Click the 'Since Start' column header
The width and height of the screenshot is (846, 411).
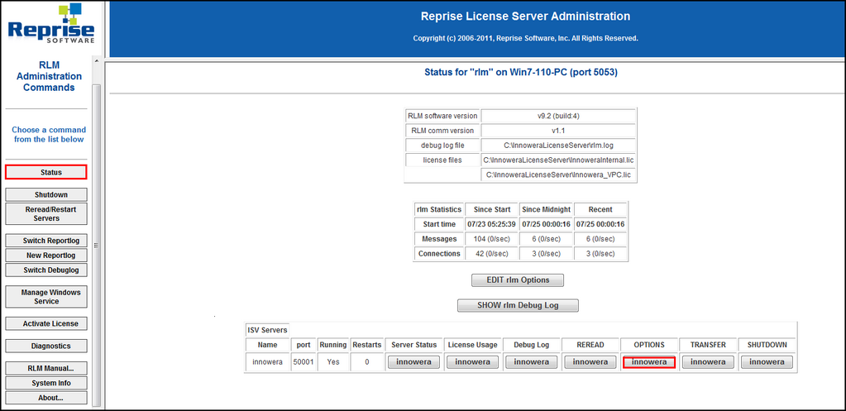click(x=491, y=209)
